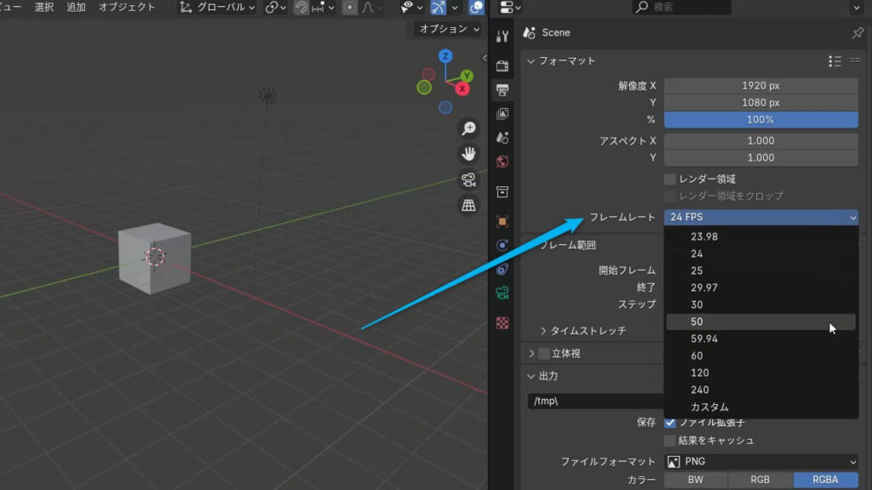Open the Output properties tab
This screenshot has width=872, height=490.
click(502, 89)
